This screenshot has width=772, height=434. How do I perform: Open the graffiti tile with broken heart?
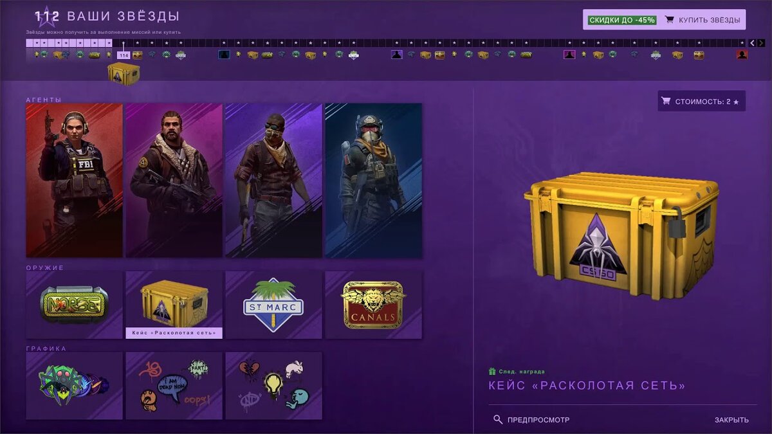(x=273, y=385)
